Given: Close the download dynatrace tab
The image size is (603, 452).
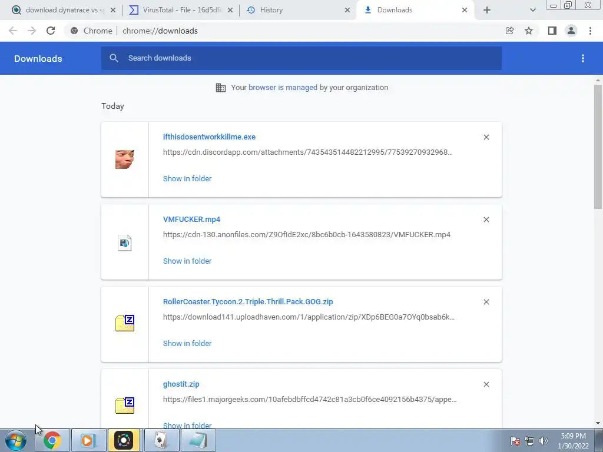Looking at the screenshot, I should click(113, 11).
